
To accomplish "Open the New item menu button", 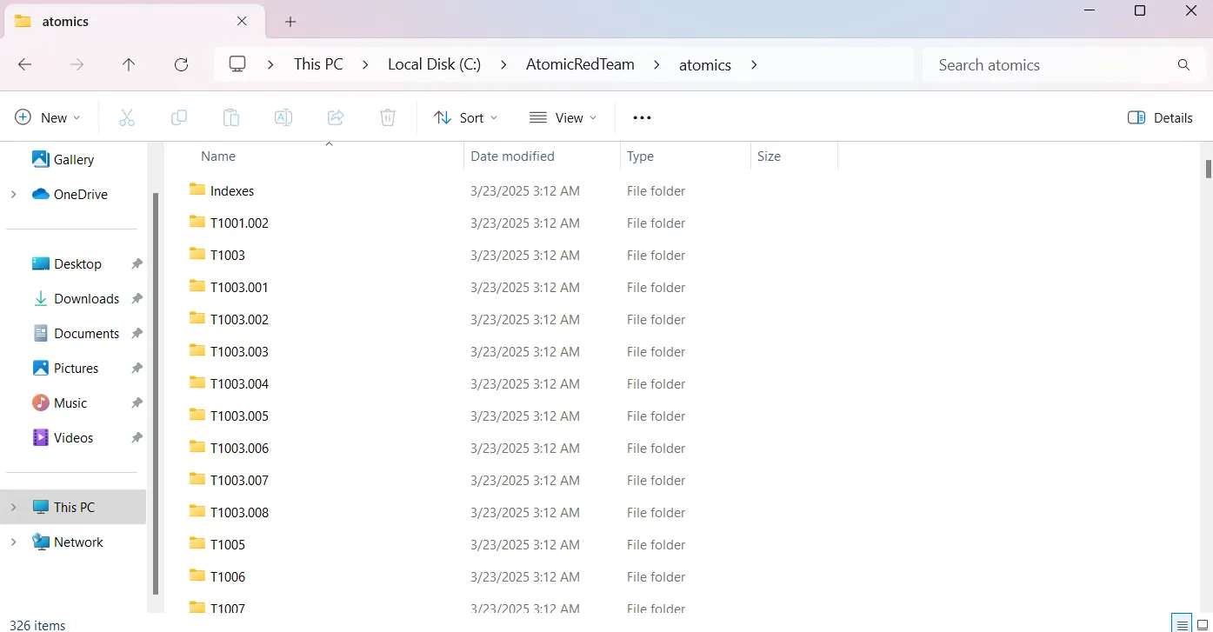I will [48, 117].
